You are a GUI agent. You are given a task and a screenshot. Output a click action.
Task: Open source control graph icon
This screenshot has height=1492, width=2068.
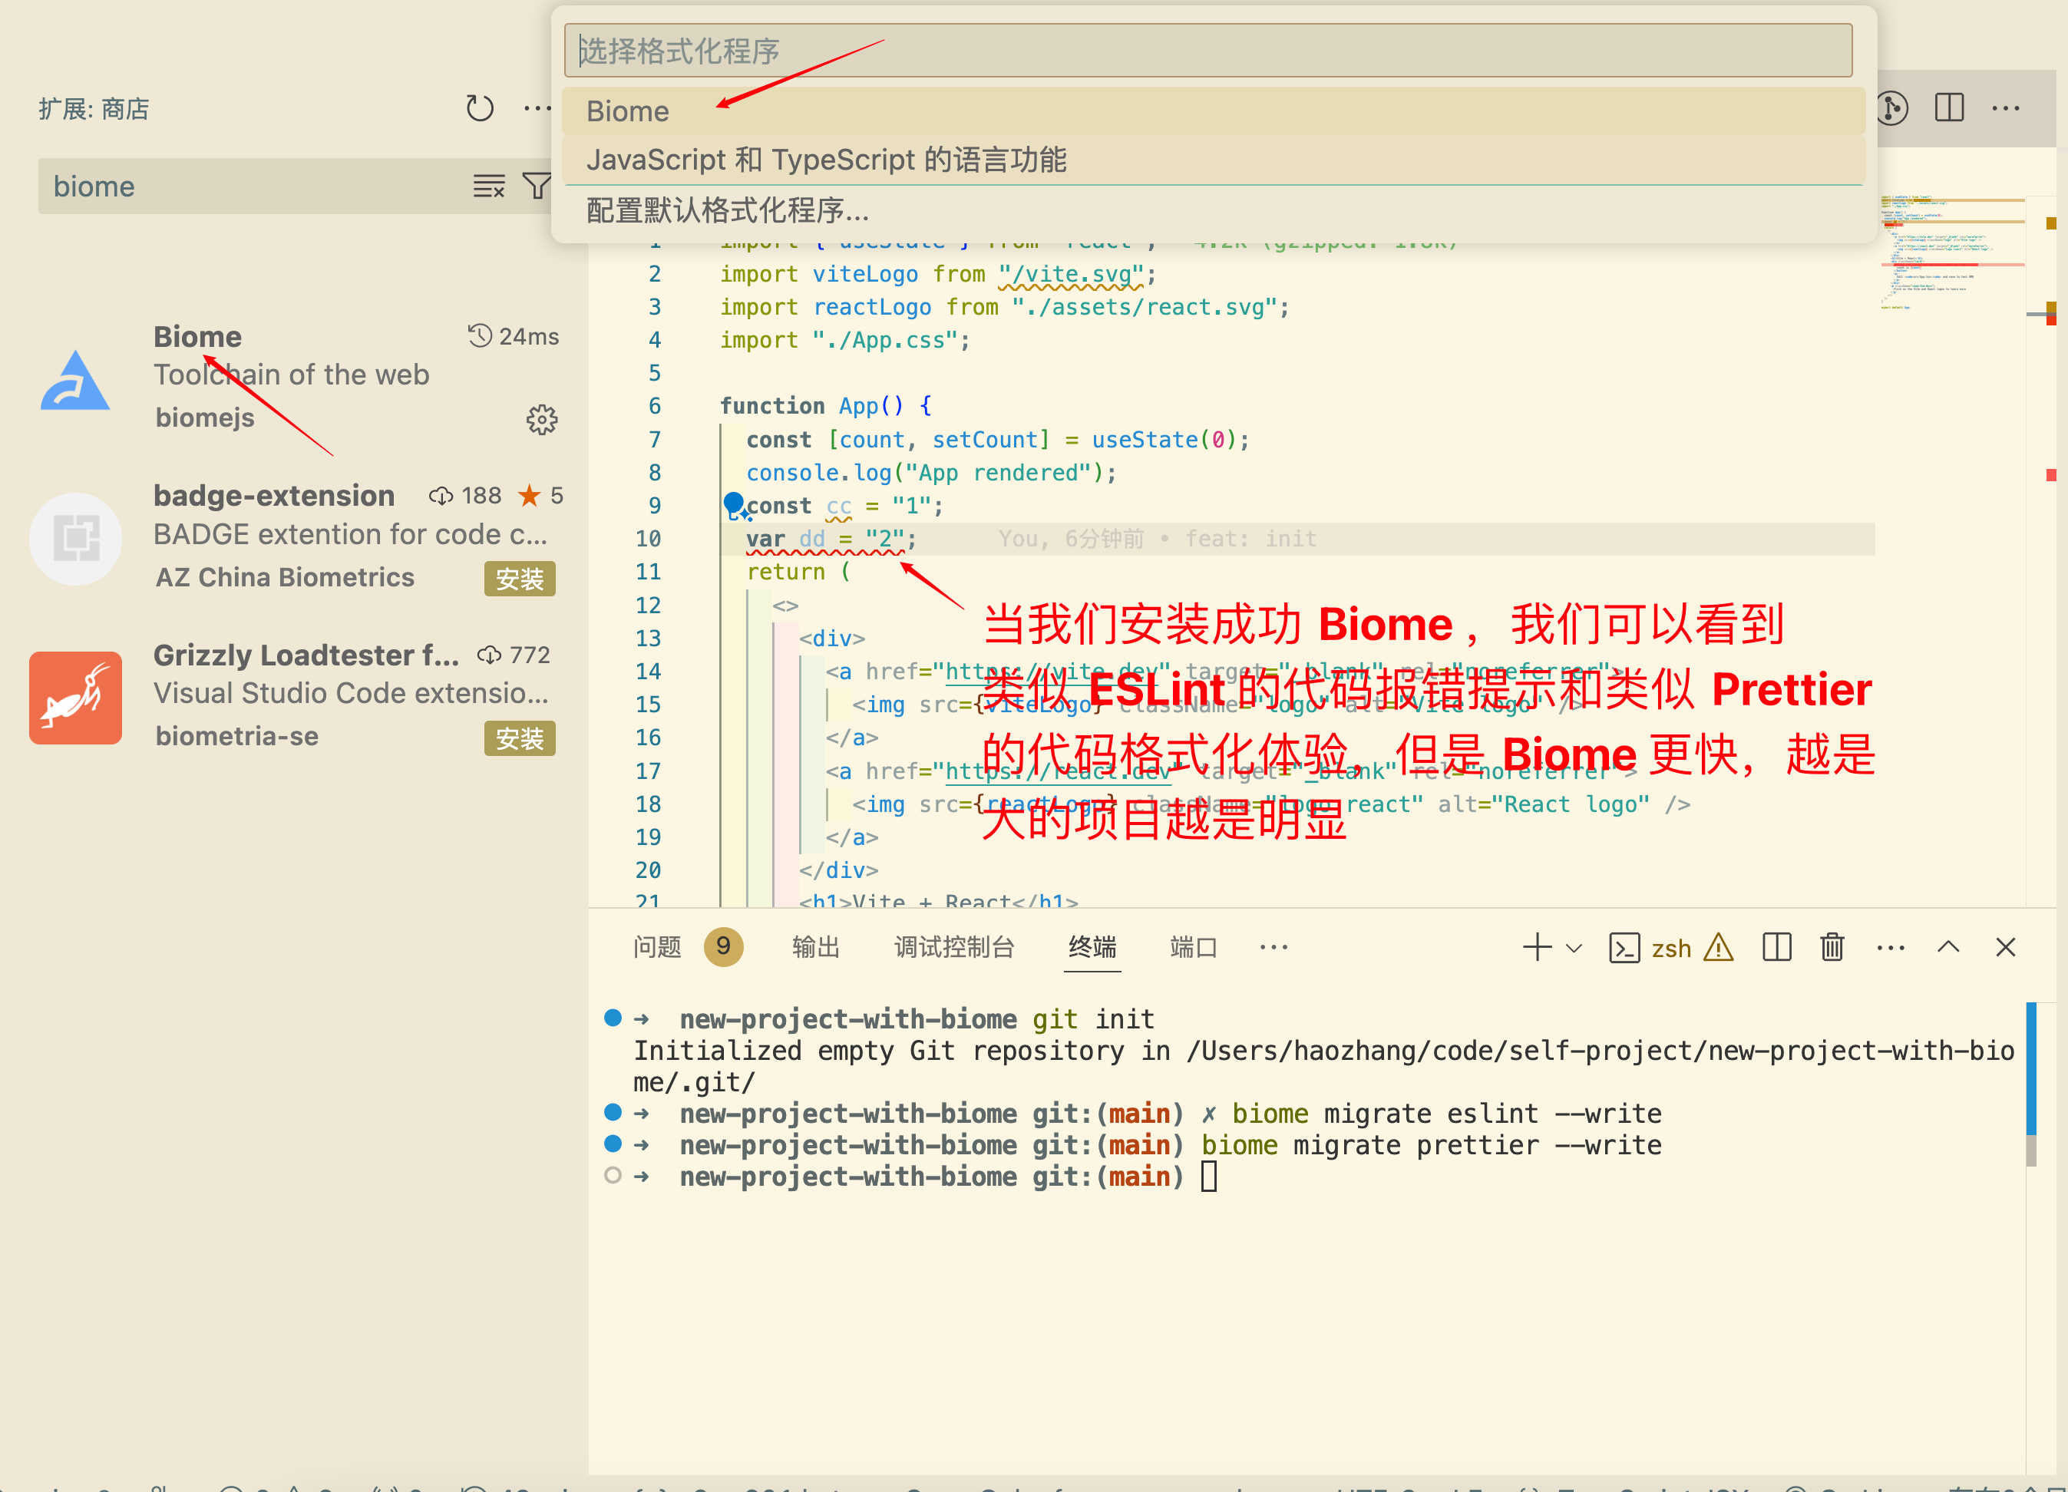pos(1892,108)
